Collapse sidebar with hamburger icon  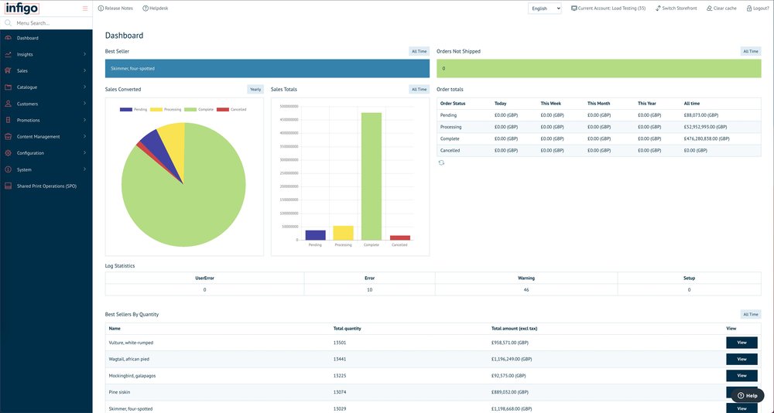pos(85,9)
